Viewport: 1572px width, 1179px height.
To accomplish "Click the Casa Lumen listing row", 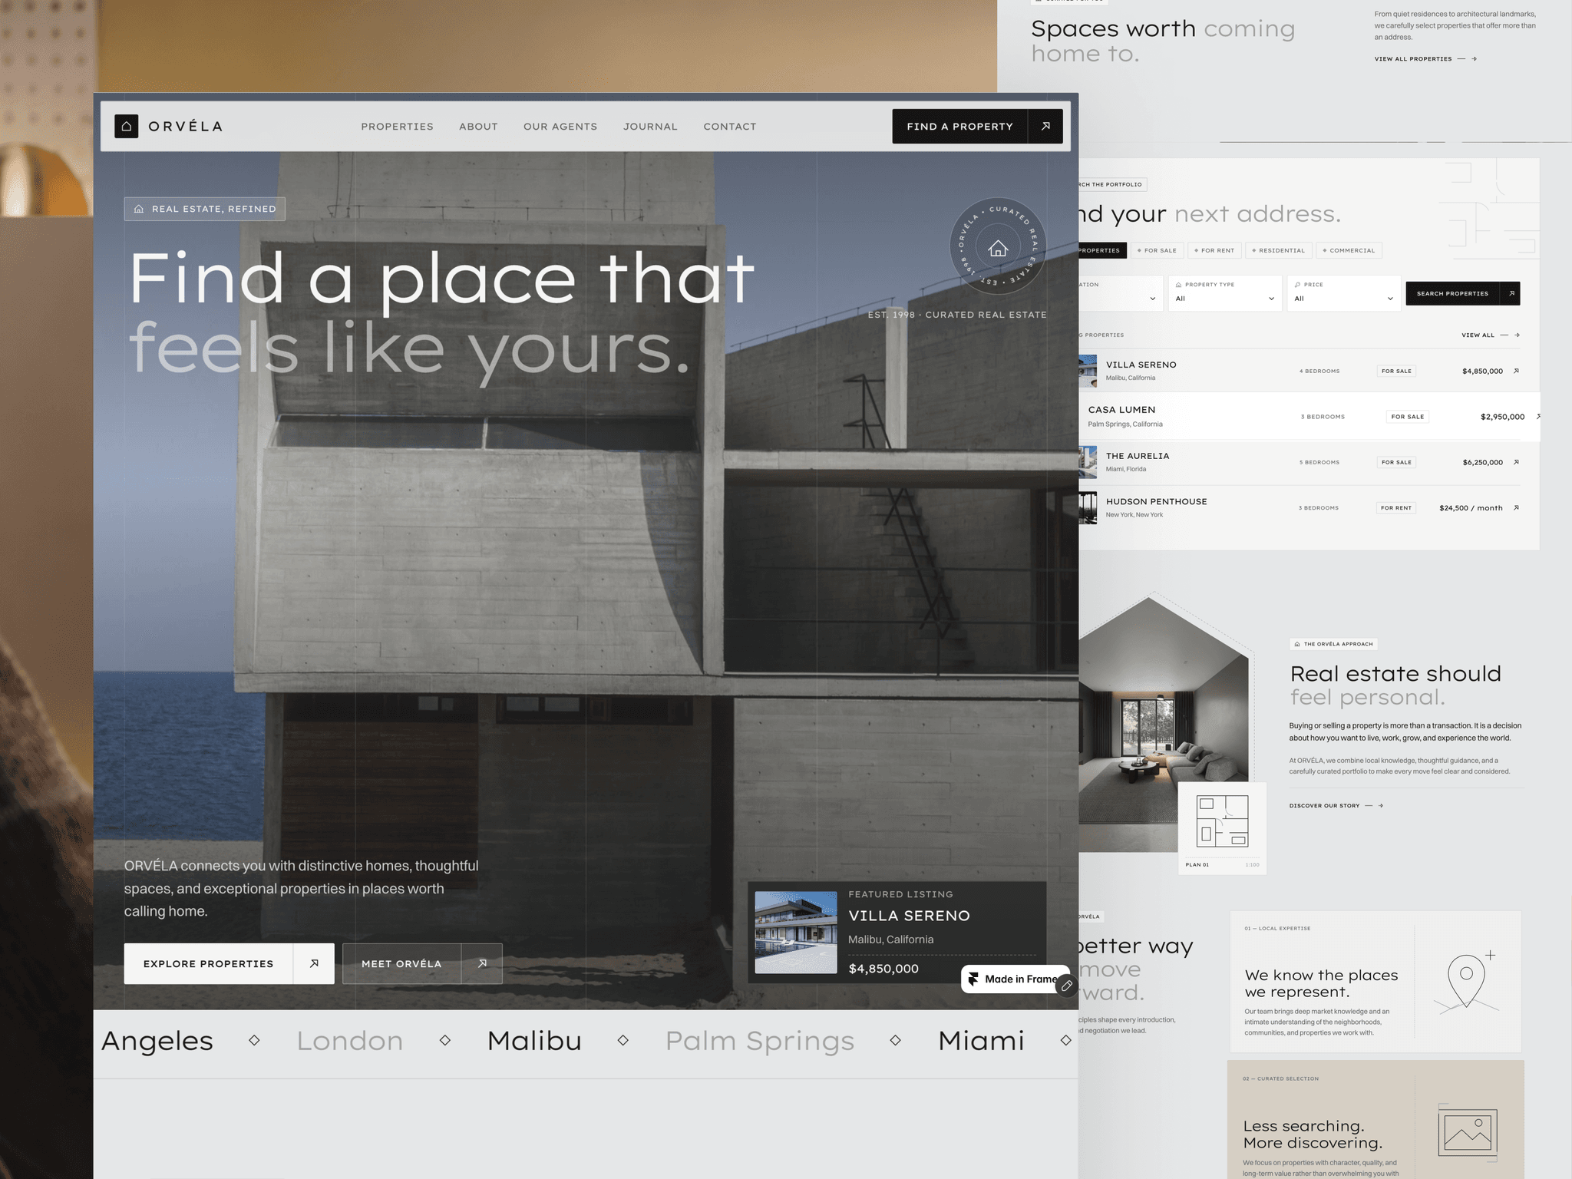I will click(1309, 417).
